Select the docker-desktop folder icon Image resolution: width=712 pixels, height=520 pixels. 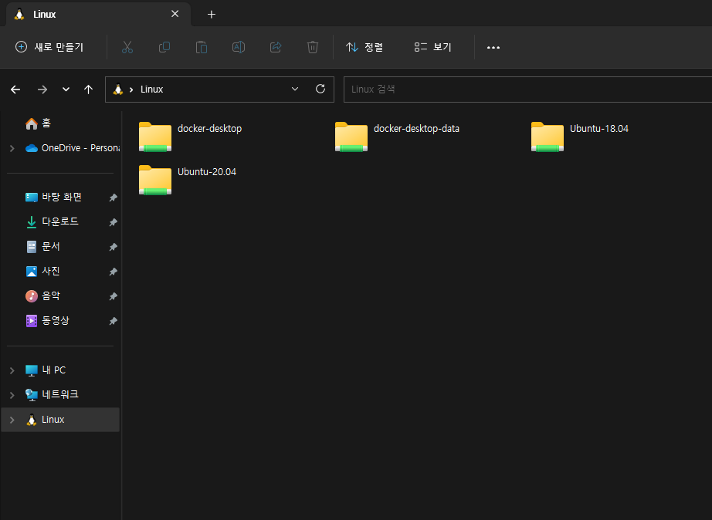(x=155, y=137)
